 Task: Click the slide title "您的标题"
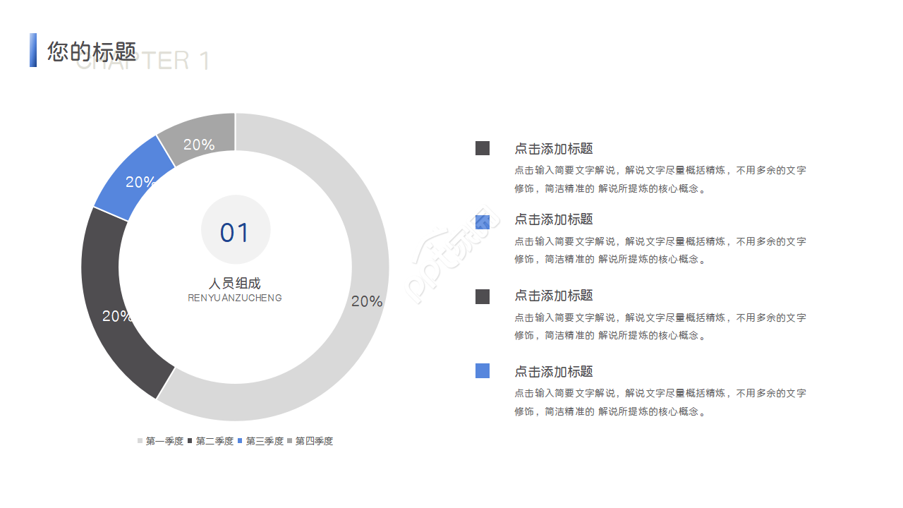coord(92,51)
